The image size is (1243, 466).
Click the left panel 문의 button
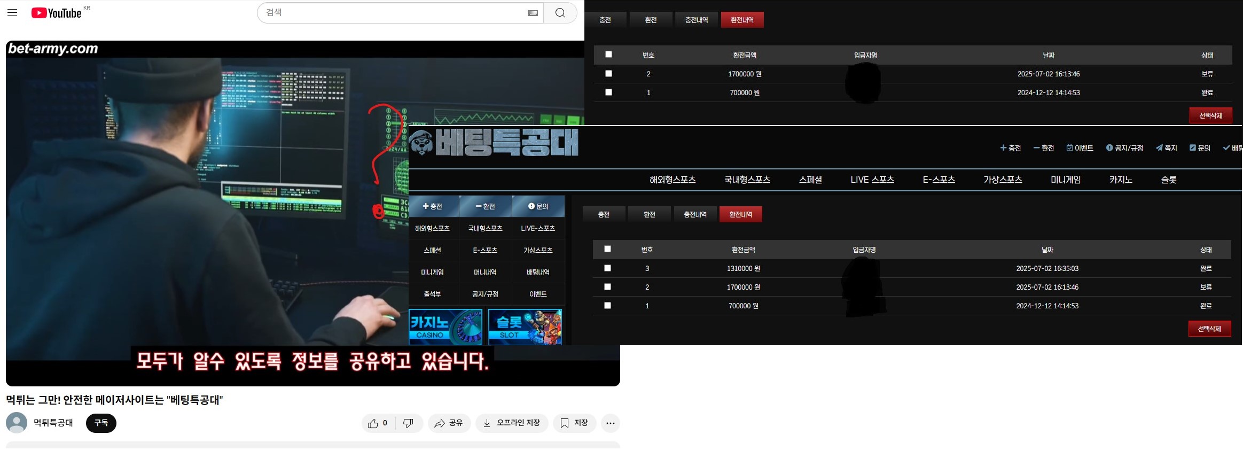(538, 206)
